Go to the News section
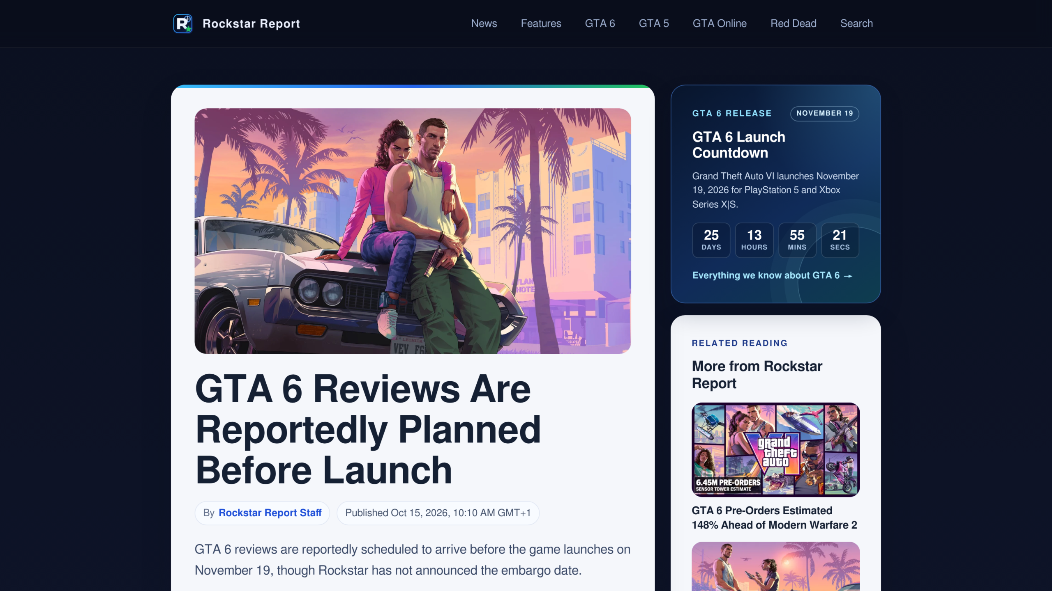 click(x=484, y=23)
